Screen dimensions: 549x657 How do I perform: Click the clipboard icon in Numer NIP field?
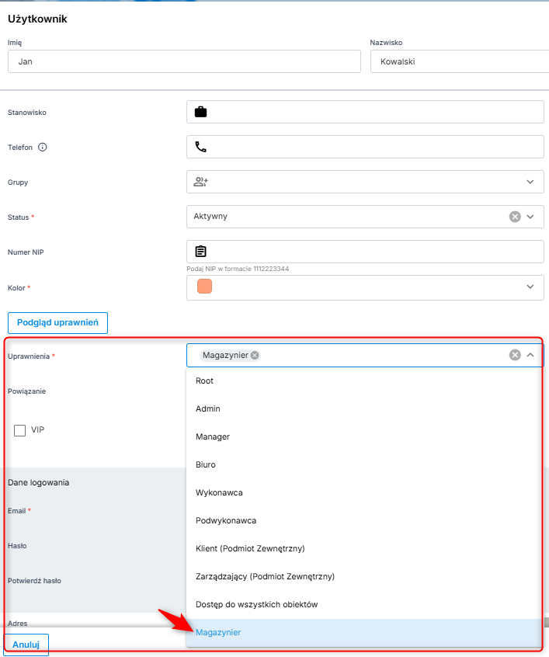[x=200, y=251]
